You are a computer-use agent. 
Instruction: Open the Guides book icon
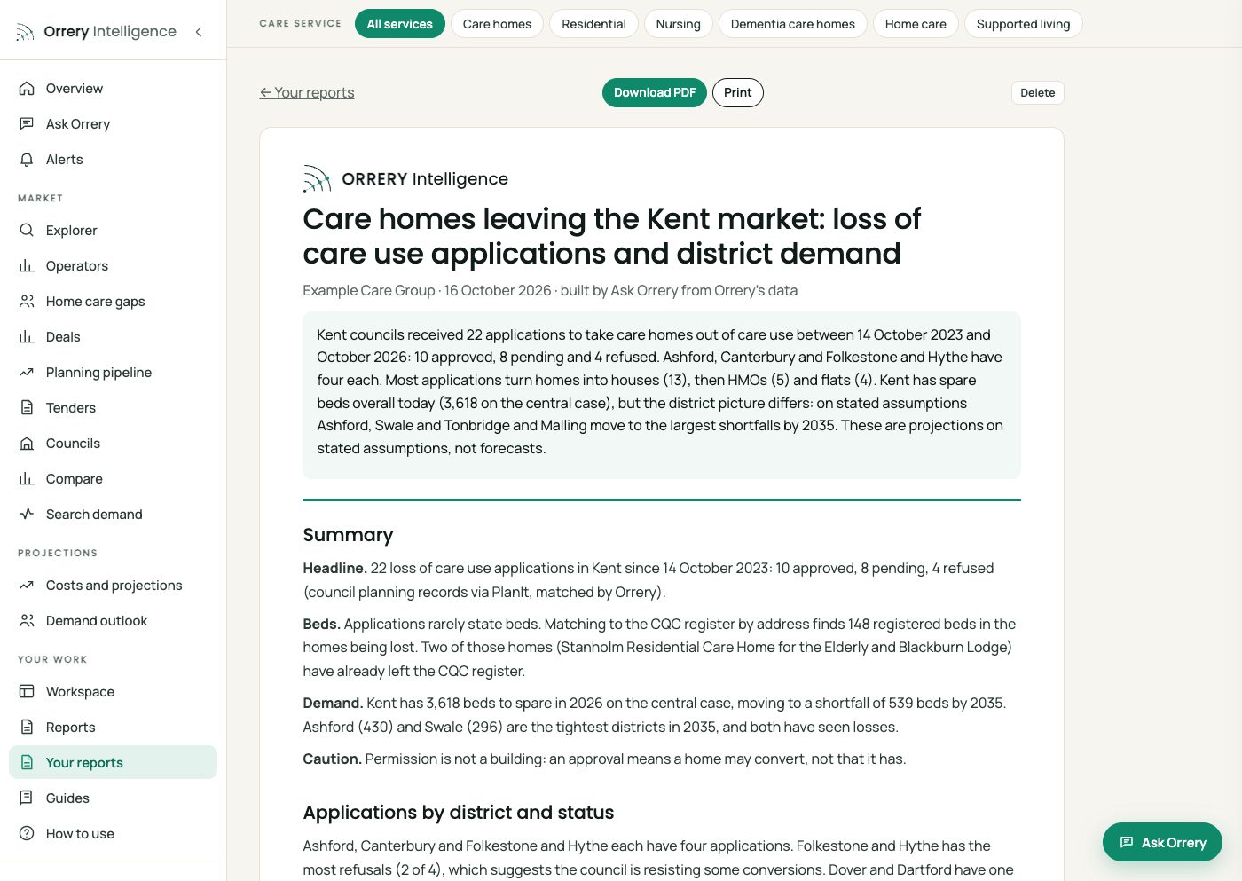tap(27, 798)
